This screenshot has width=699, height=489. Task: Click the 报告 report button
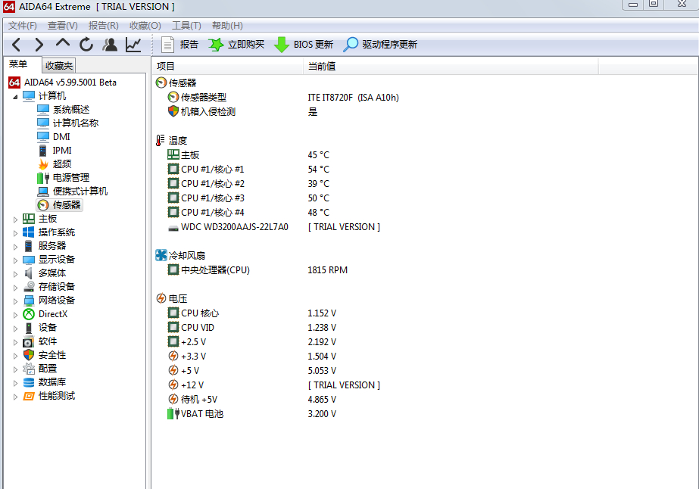tap(179, 45)
